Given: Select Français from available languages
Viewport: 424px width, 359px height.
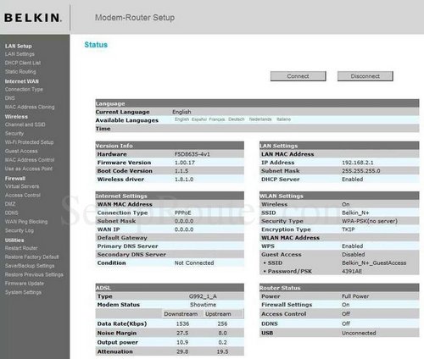Looking at the screenshot, I should tap(217, 119).
